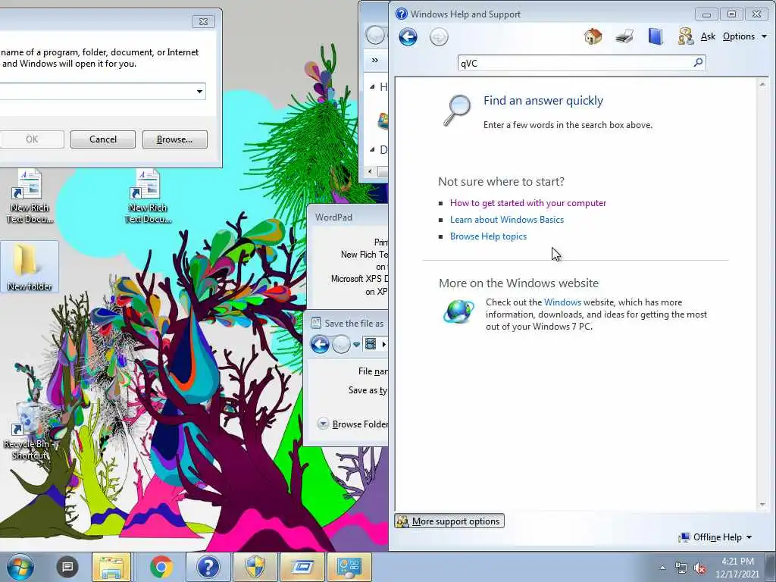Open Learn about Windows Basics link
This screenshot has width=776, height=582.
click(x=507, y=220)
